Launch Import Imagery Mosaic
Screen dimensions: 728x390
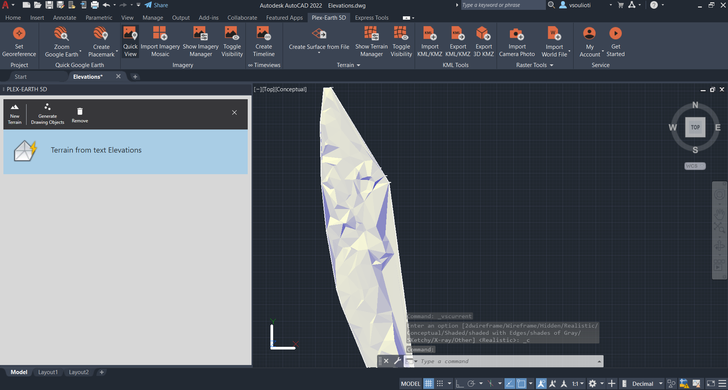160,42
